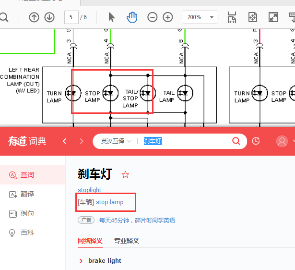Activate the hand pan tool

pos(132,17)
